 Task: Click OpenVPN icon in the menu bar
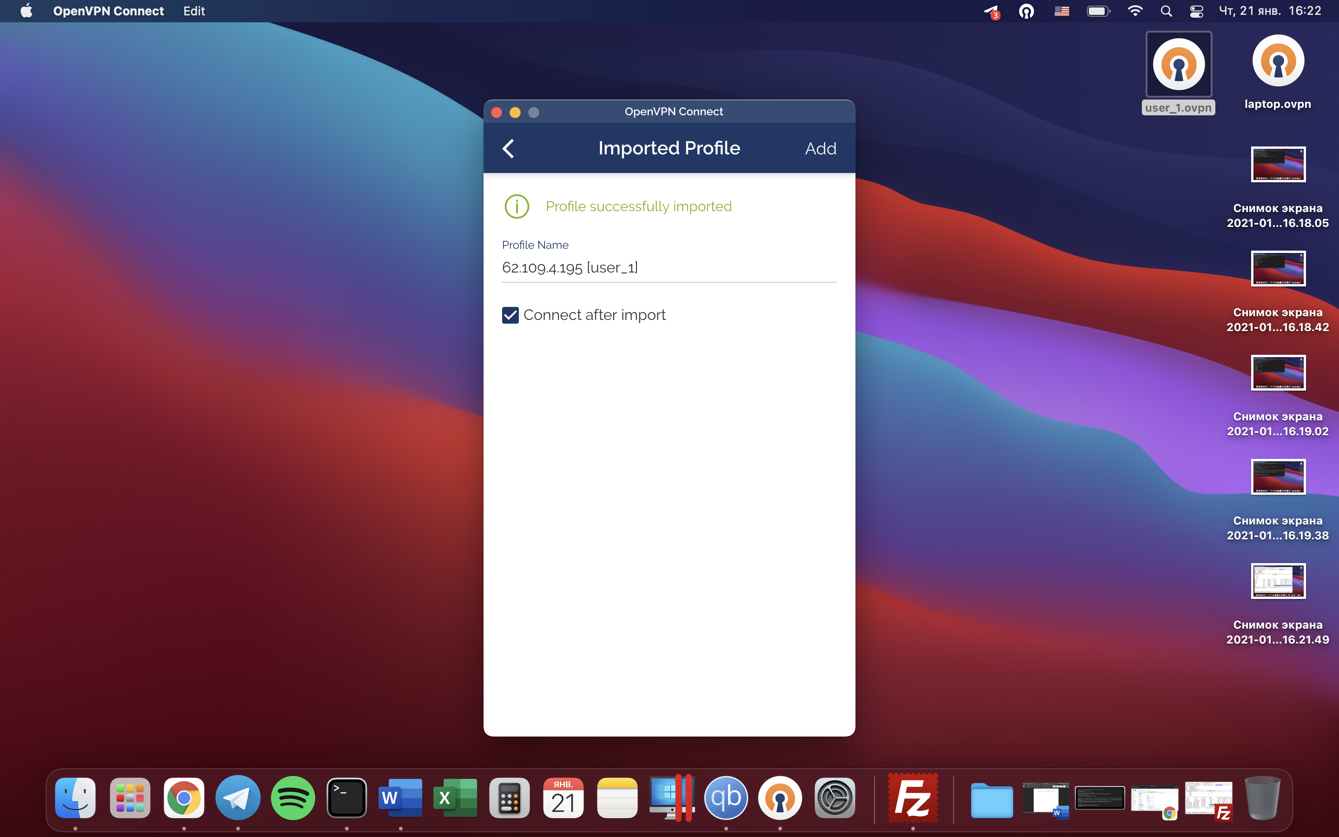[1027, 11]
